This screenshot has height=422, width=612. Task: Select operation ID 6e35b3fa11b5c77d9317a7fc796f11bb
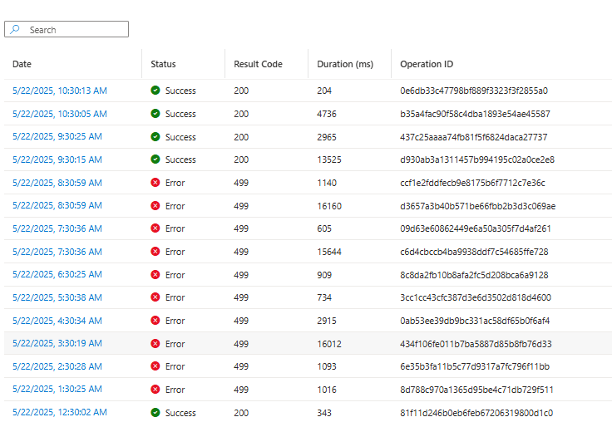pos(475,366)
